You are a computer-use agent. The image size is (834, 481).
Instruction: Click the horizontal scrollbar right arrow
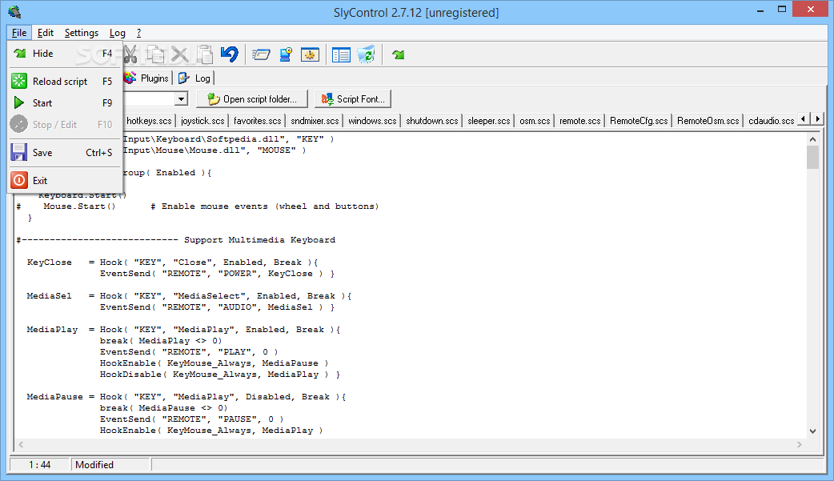[800, 444]
